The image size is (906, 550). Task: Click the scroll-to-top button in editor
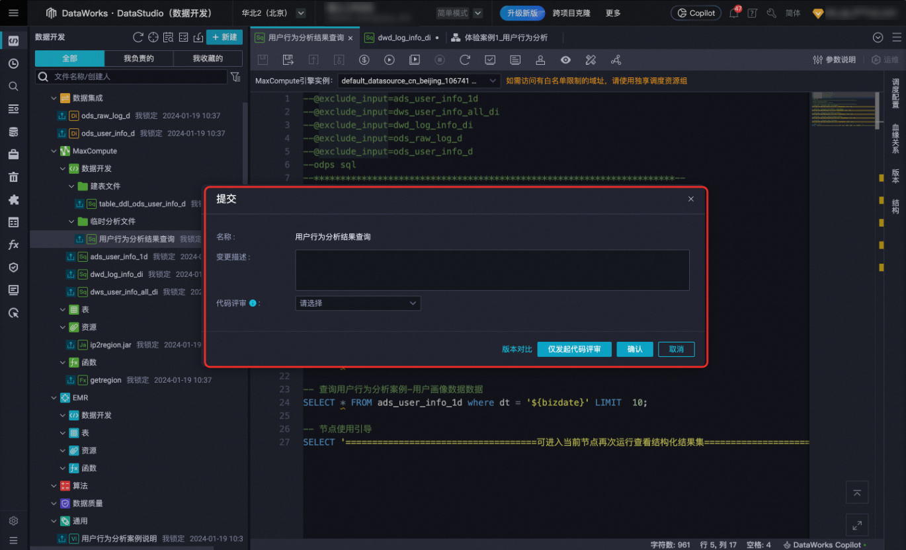pyautogui.click(x=857, y=492)
